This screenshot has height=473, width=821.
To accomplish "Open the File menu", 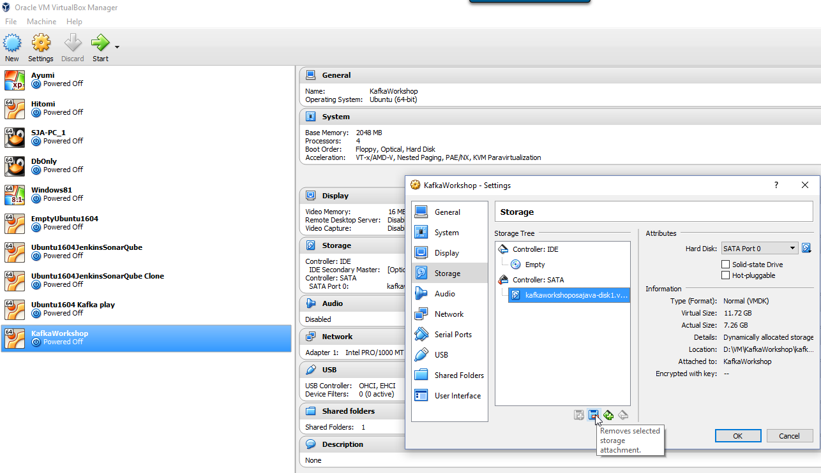I will [x=11, y=22].
